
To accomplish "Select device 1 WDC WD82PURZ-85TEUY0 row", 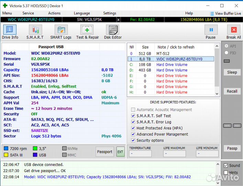I will [x=171, y=59].
